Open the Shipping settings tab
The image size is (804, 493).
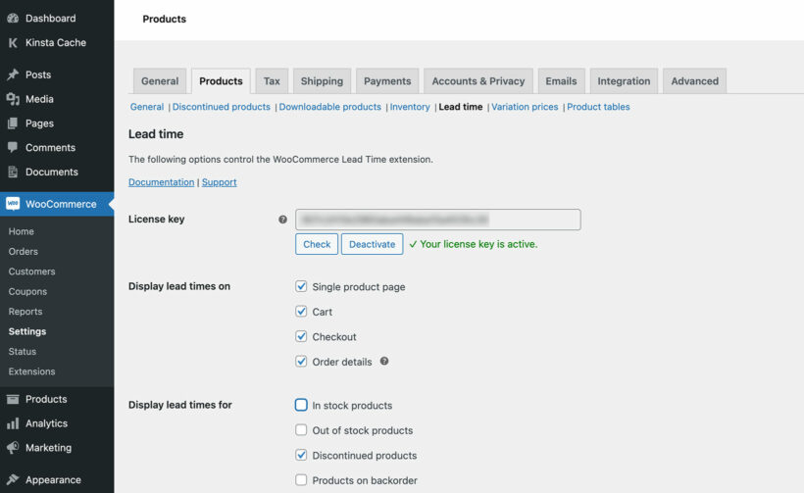[x=322, y=81]
